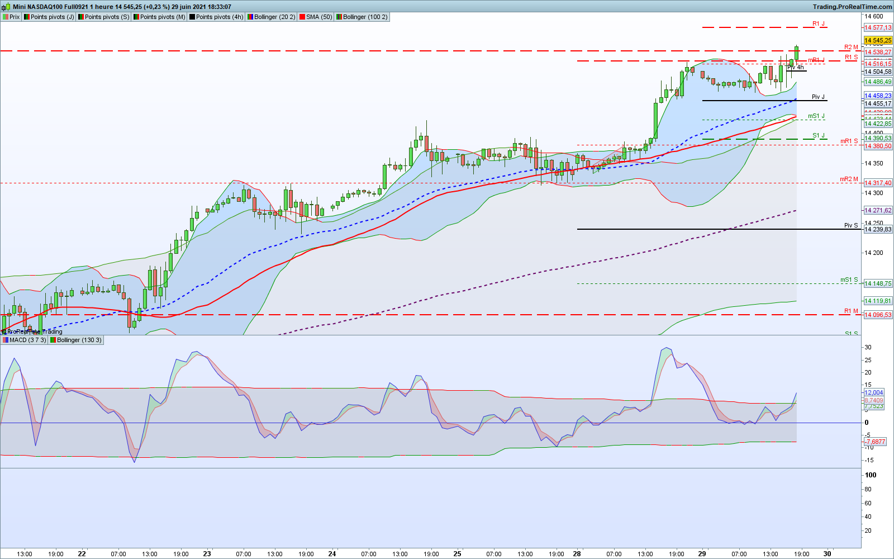
Task: Select the Points pivots (4h) indicator label
Action: (216, 17)
